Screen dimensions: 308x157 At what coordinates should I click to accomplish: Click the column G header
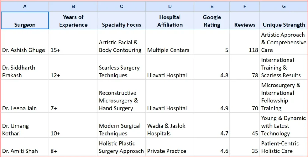point(284,6)
